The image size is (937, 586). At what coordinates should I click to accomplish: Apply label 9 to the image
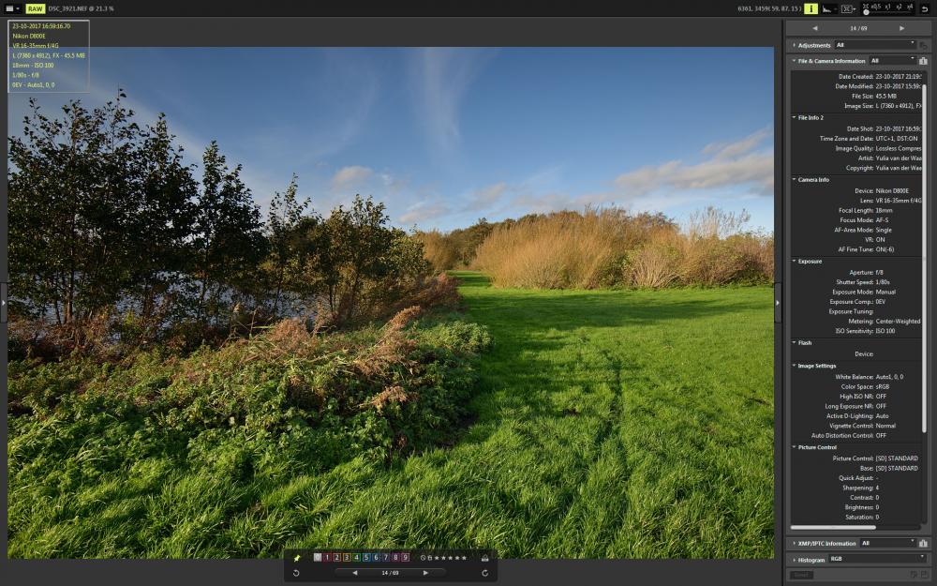pos(405,557)
